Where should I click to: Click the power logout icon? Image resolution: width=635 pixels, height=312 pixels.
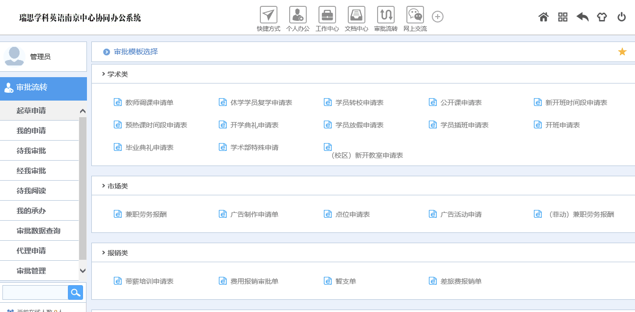click(x=621, y=17)
